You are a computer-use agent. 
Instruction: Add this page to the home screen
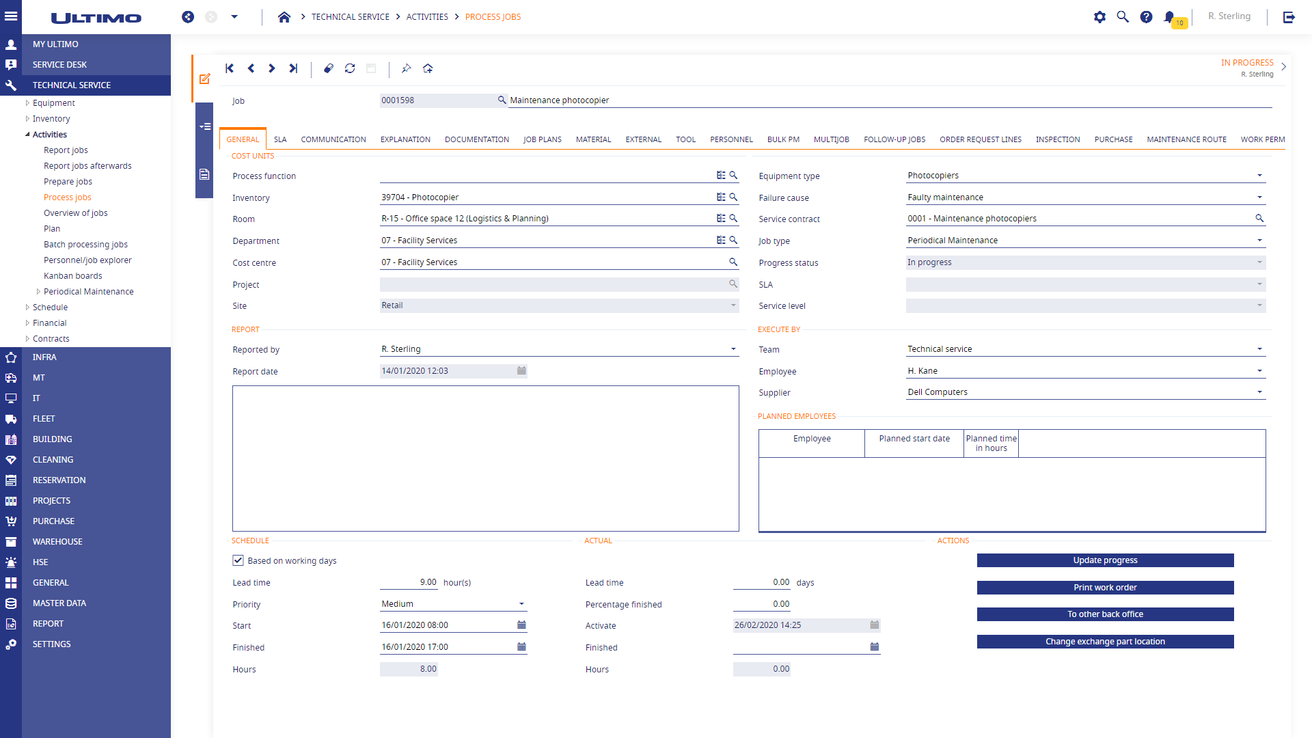pyautogui.click(x=428, y=68)
